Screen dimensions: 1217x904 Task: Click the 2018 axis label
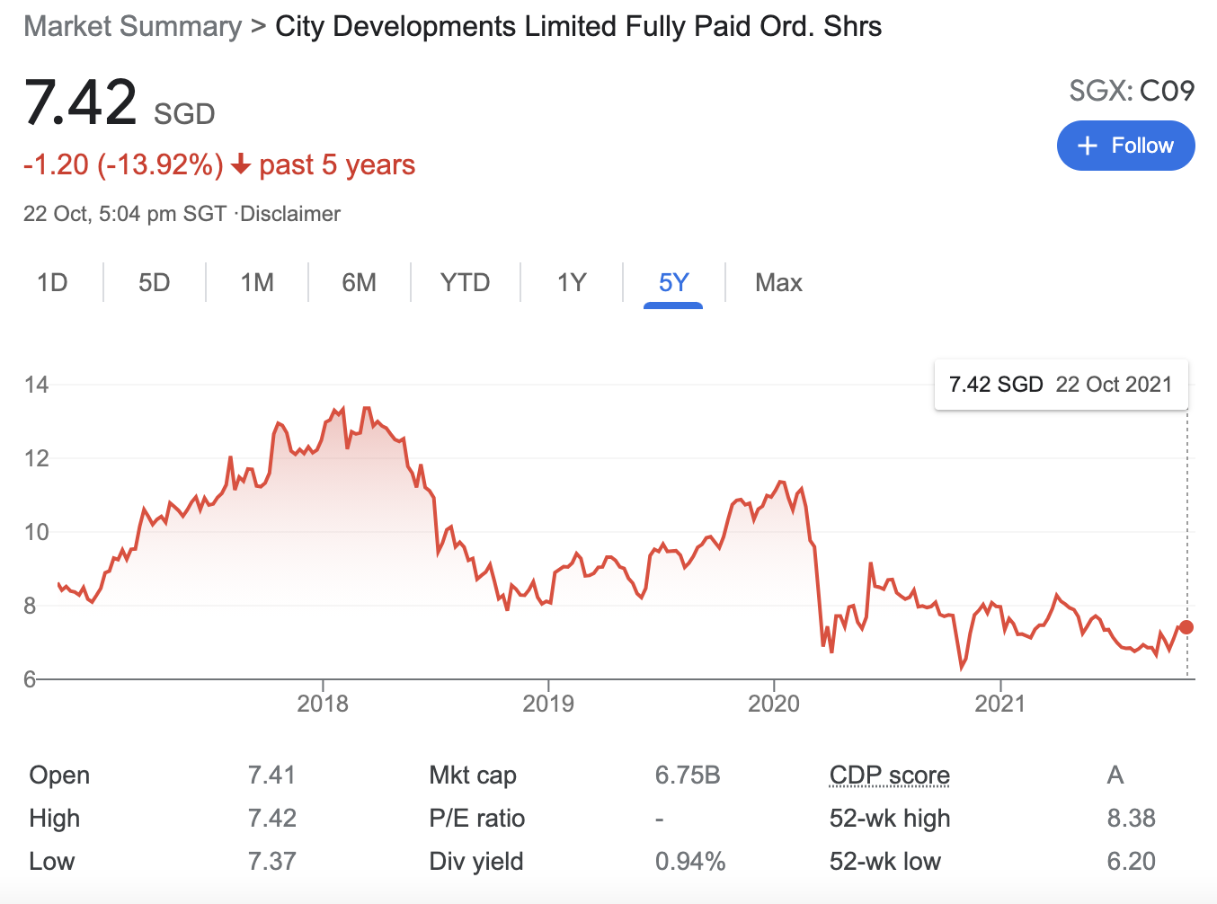tap(323, 703)
